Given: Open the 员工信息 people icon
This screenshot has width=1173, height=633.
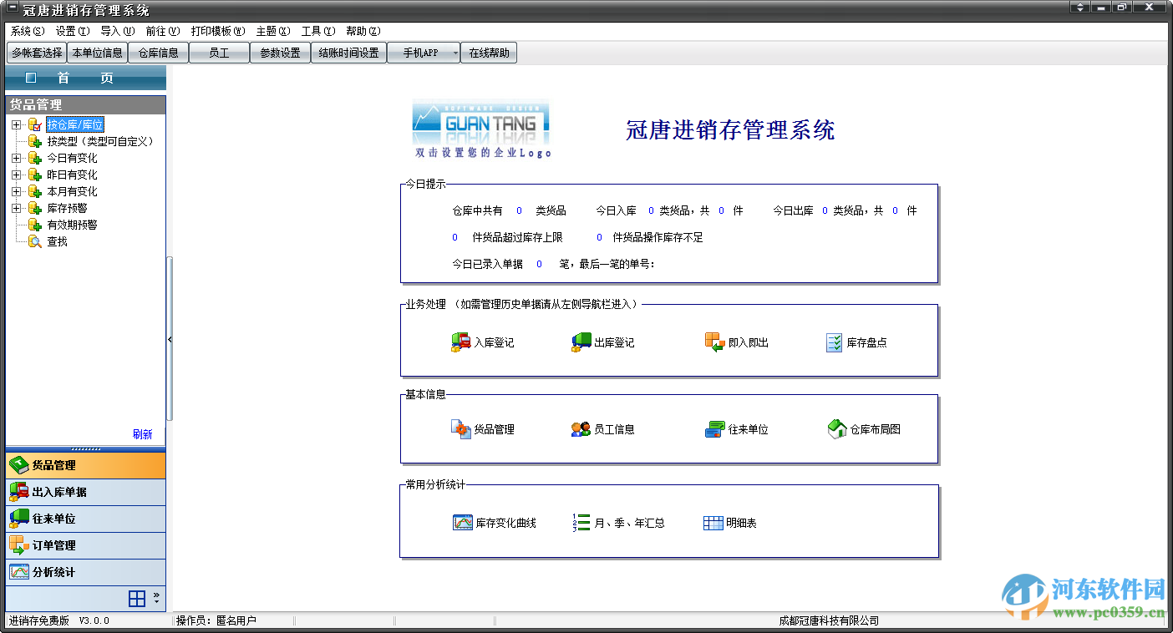Looking at the screenshot, I should point(581,429).
